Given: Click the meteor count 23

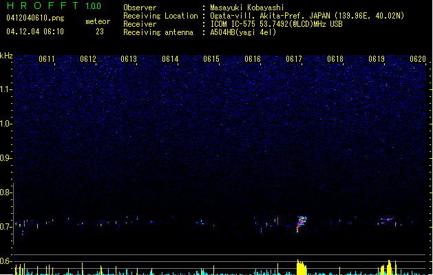Looking at the screenshot, I should 100,32.
